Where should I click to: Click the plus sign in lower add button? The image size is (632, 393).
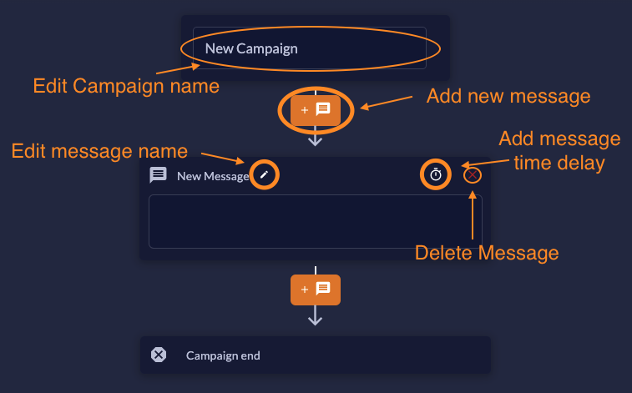point(305,289)
